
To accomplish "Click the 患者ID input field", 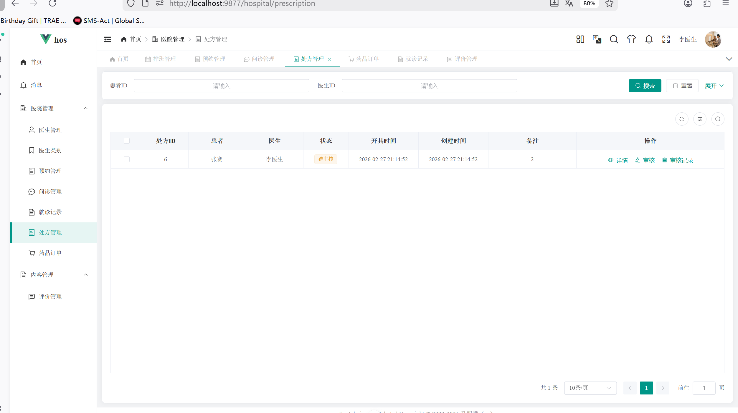I will pos(221,86).
